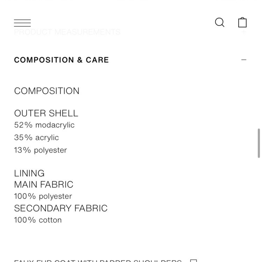
Task: Click the square icon beside the coat title
Action: click(193, 261)
